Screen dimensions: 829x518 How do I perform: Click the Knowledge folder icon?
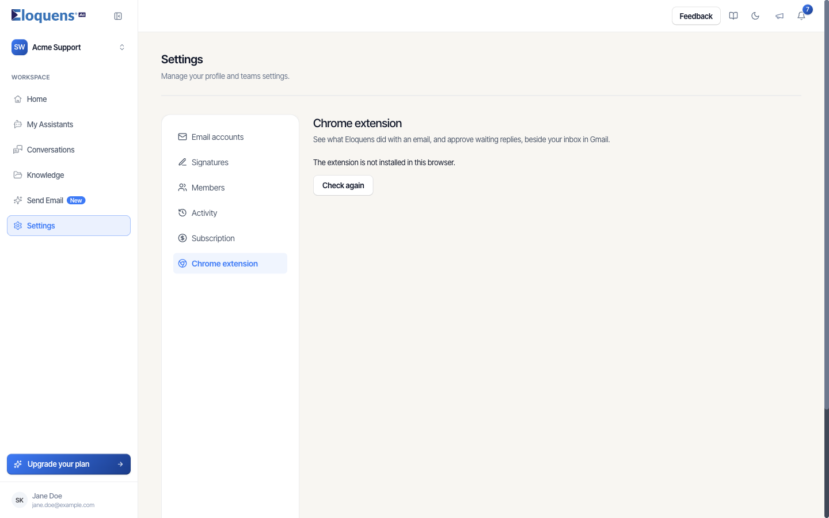18,175
